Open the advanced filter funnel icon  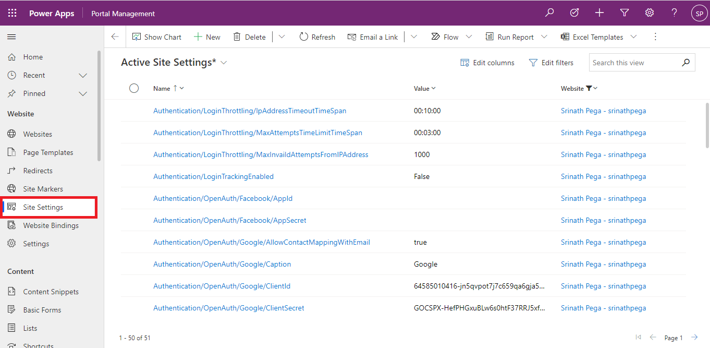pos(625,13)
